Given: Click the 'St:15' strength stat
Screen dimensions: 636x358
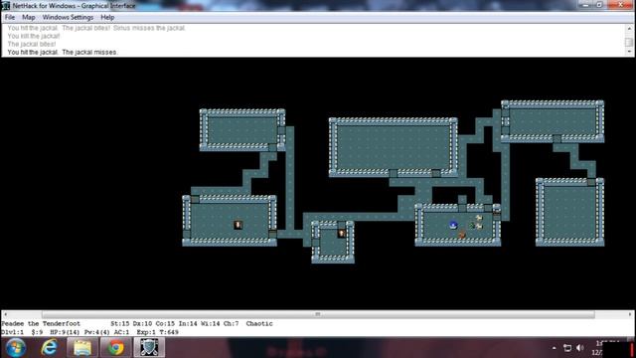Looking at the screenshot, I should click(119, 324).
